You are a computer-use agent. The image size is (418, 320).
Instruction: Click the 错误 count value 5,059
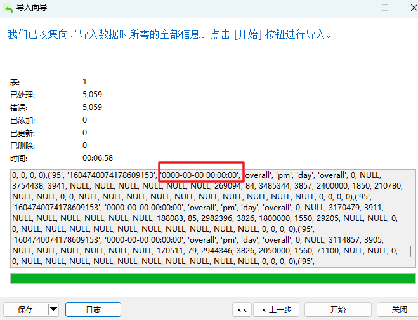pos(93,107)
